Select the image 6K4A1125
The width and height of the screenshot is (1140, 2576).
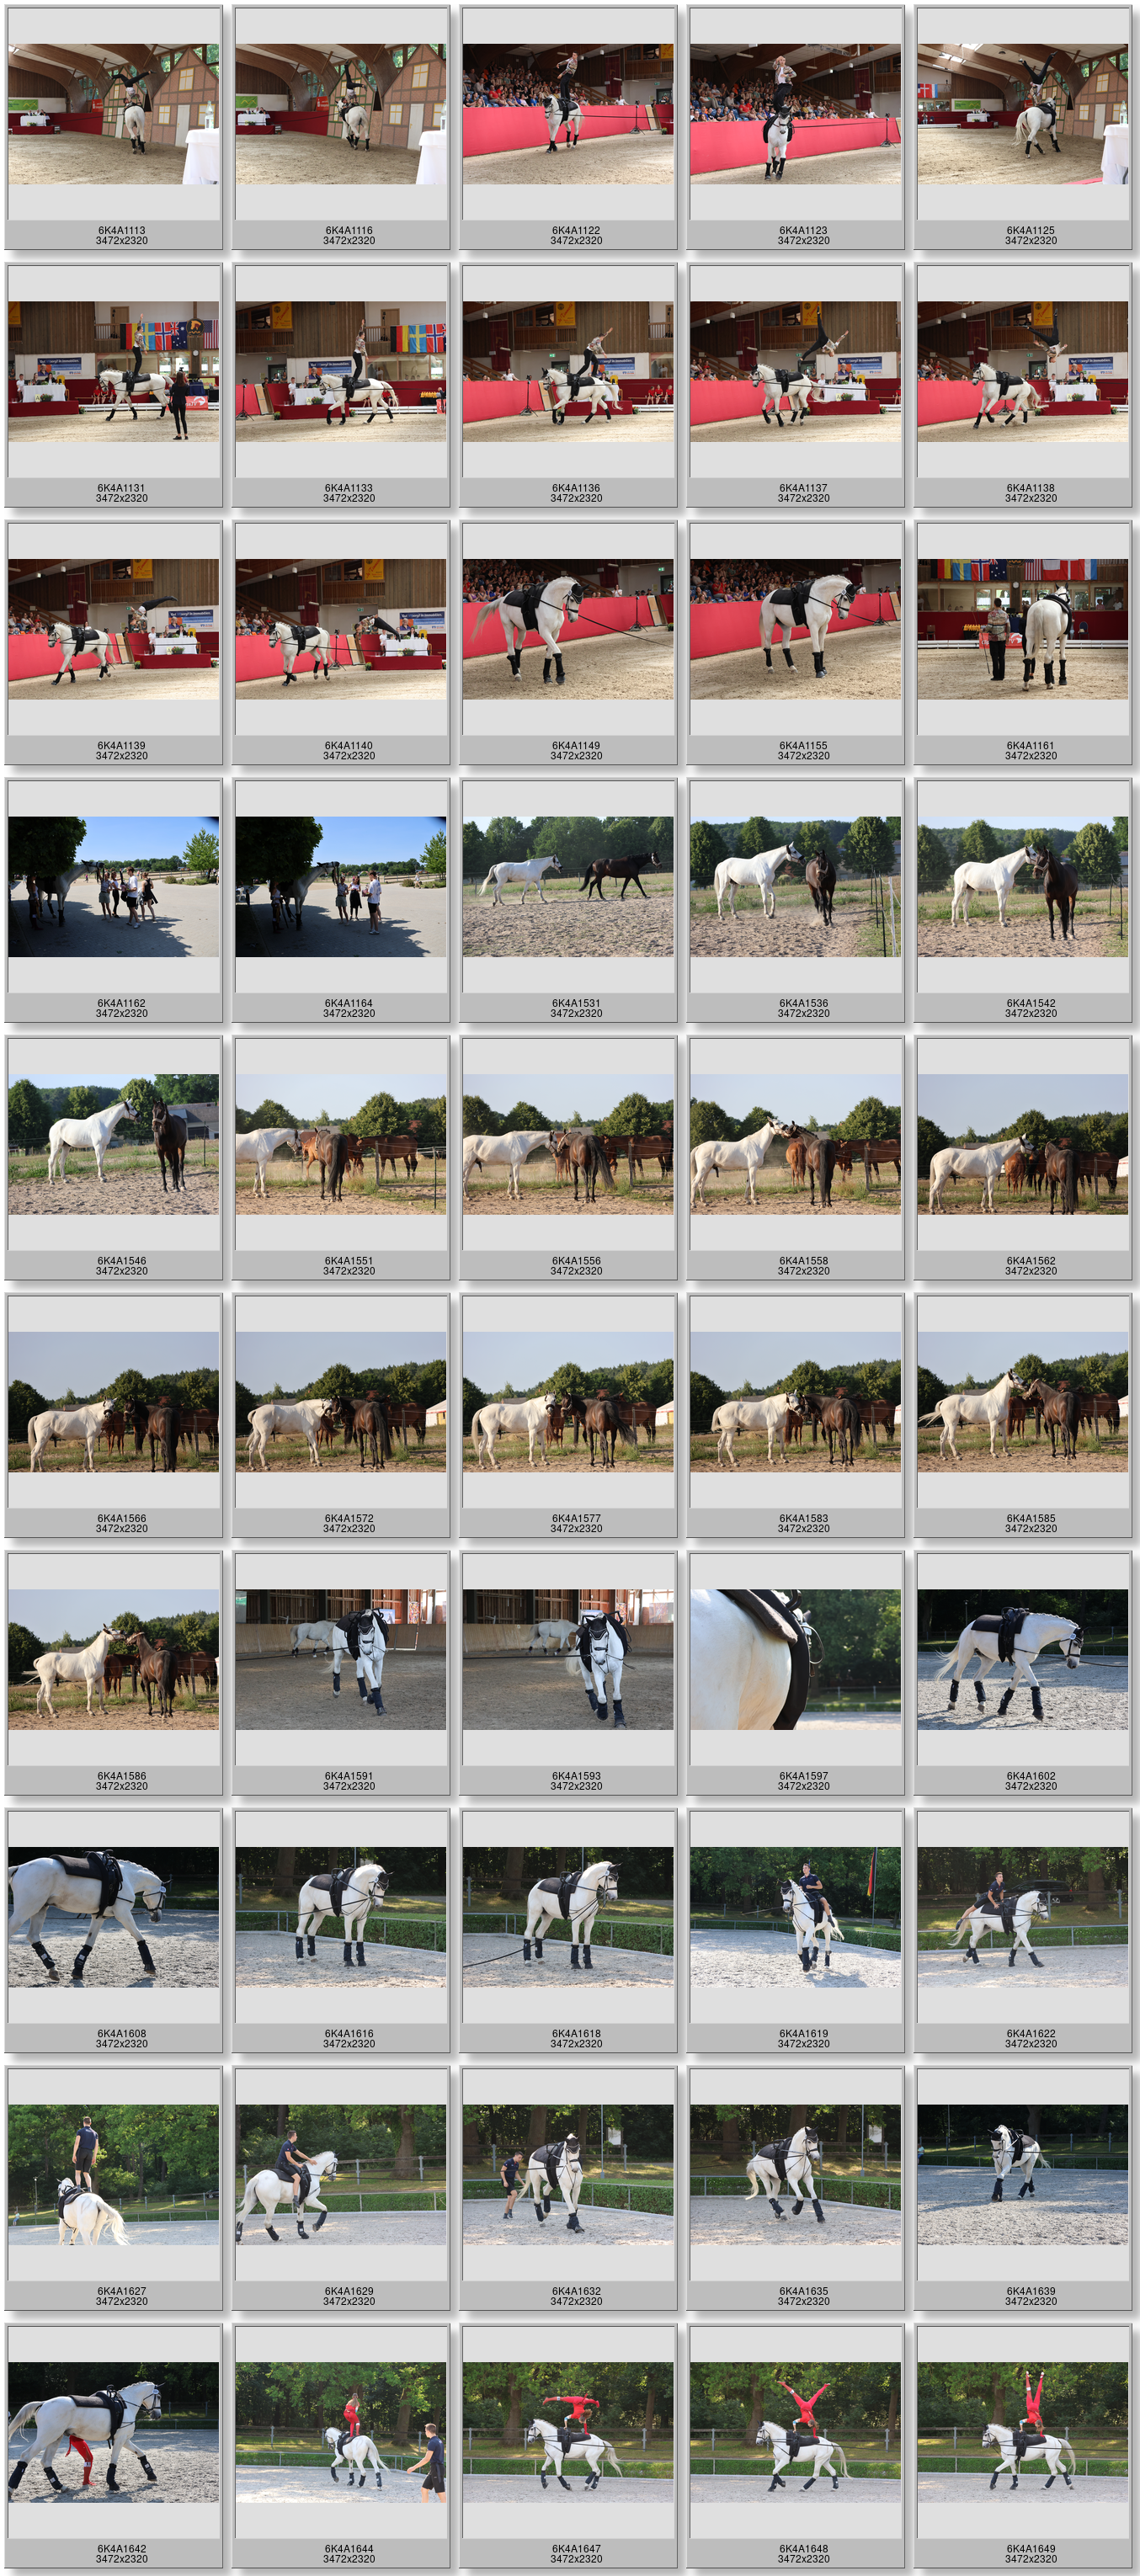click(1023, 114)
